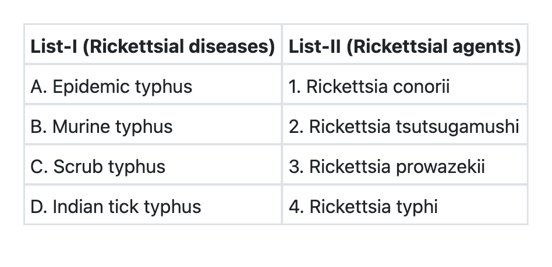The height and width of the screenshot is (267, 552).
Task: Click the List-II (Rickettsial agents) header
Action: pyautogui.click(x=405, y=46)
